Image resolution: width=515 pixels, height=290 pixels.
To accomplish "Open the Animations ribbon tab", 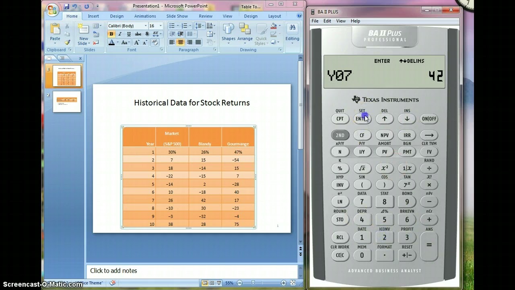I will 145,16.
